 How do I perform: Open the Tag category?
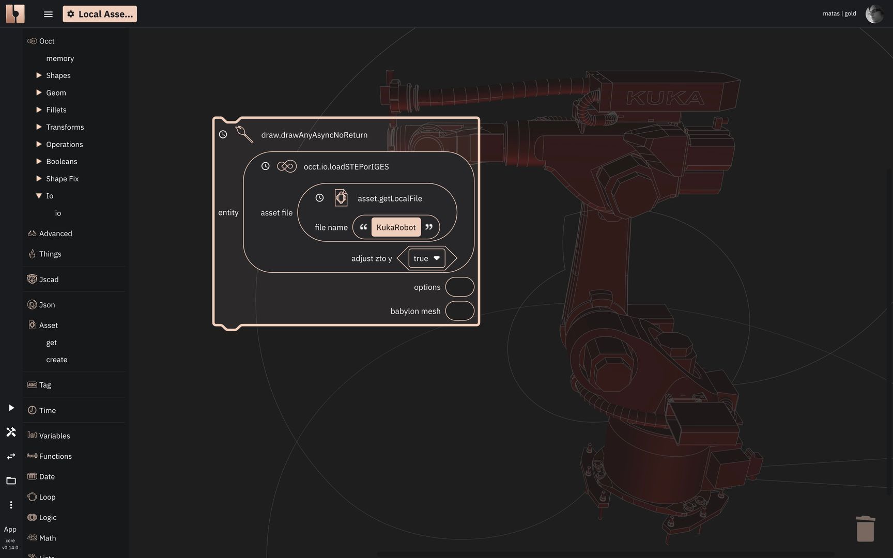coord(45,385)
